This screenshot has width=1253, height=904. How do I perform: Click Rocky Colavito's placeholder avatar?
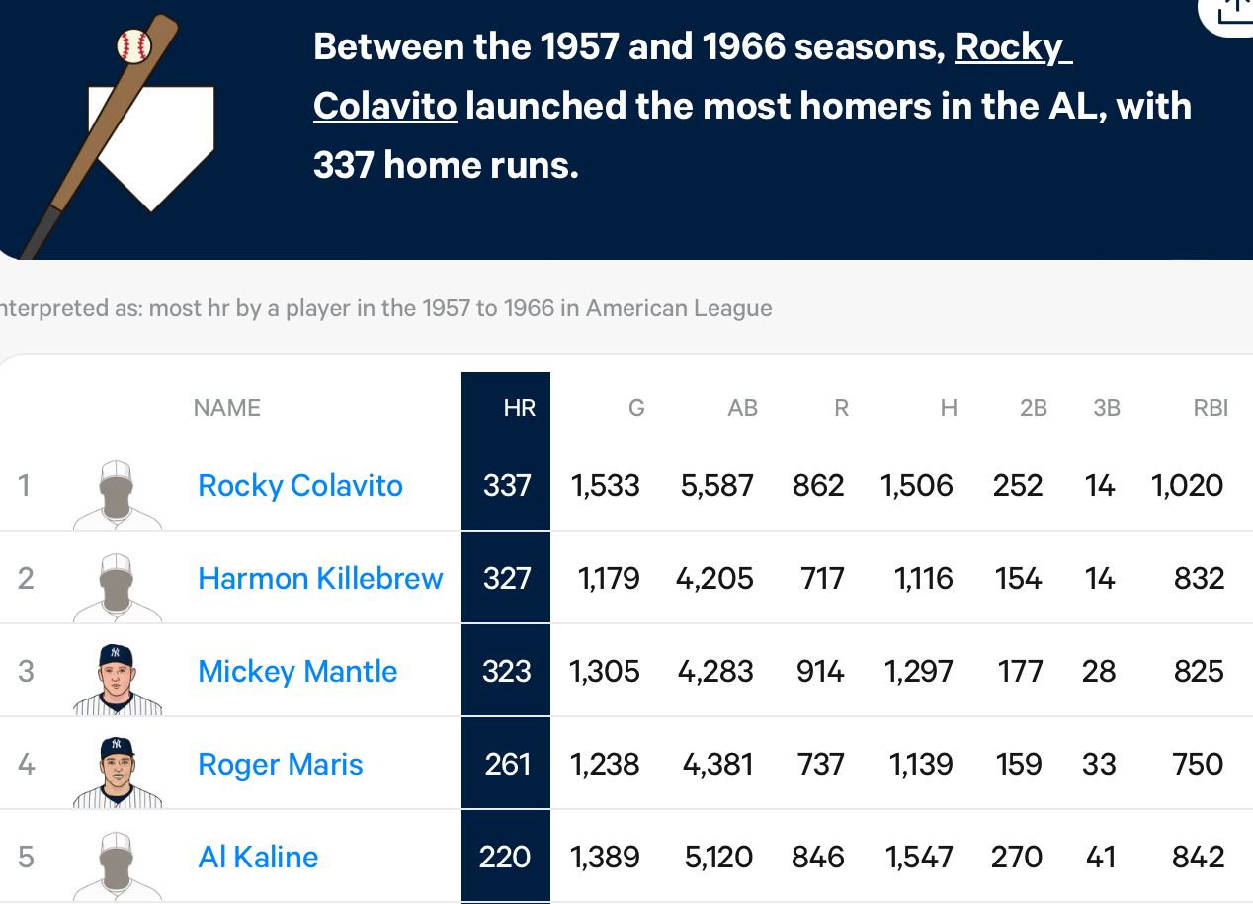point(117,494)
